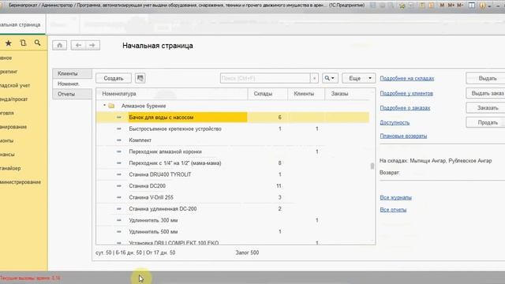The width and height of the screenshot is (505, 284).
Task: Click icon button next to Создать
Action: coord(140,78)
